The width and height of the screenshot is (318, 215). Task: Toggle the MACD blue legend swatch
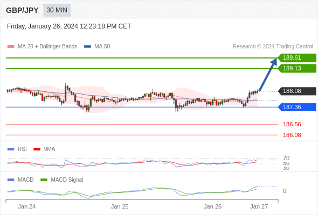(x=11, y=180)
